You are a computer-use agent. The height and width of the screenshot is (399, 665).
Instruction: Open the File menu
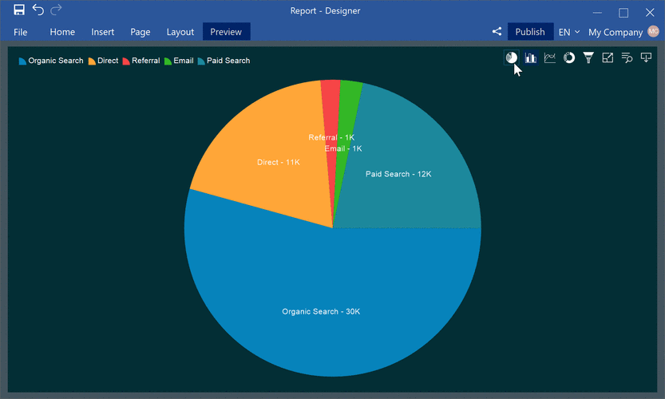tap(21, 32)
